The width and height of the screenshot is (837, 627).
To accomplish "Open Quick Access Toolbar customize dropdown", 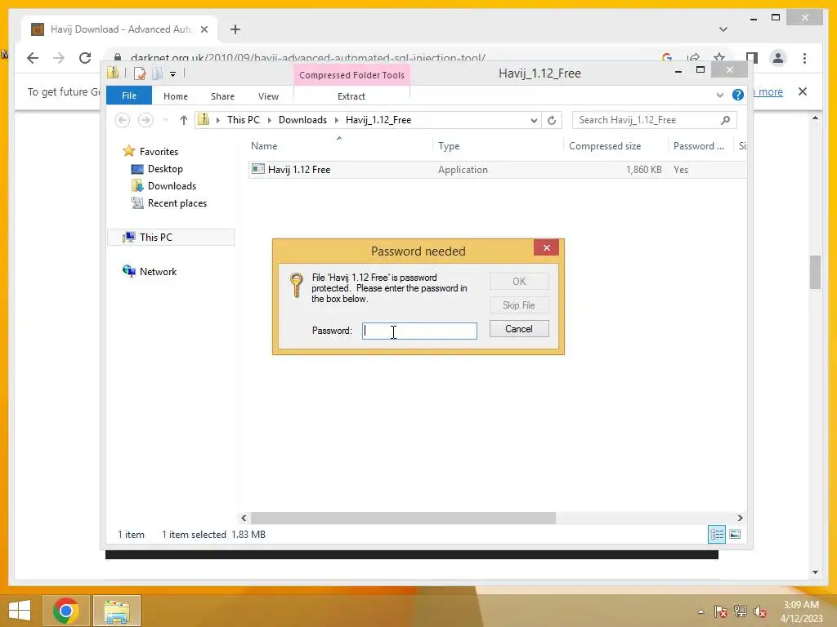I will [173, 74].
